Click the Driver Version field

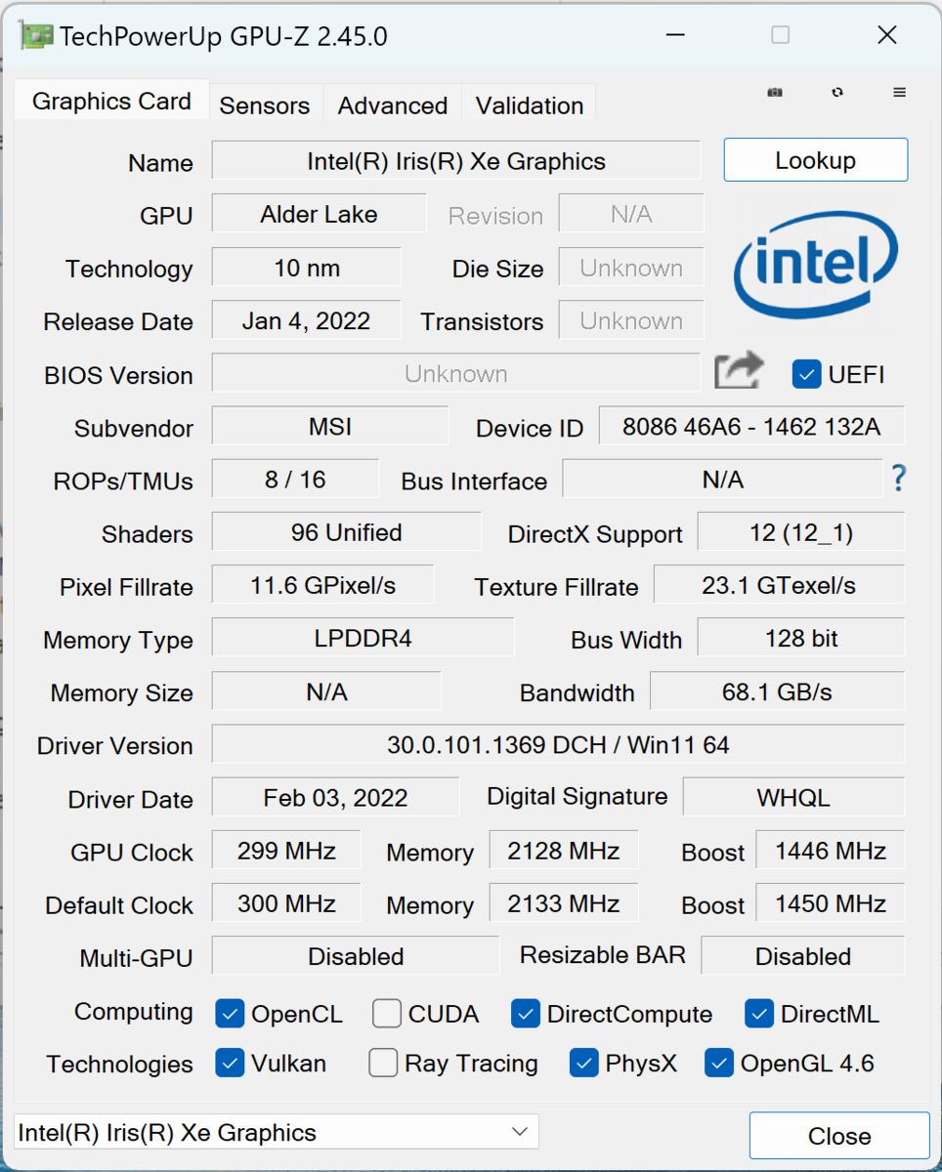(557, 744)
